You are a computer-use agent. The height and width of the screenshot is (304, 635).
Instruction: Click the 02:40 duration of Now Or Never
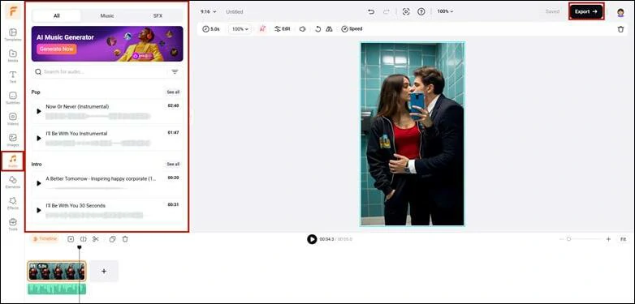(173, 105)
